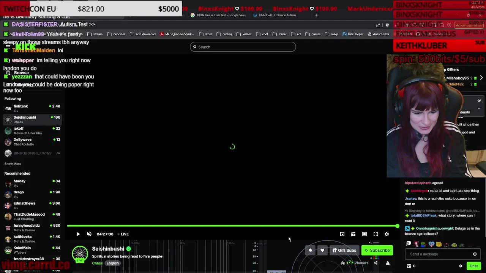Click Moday avatar icon

click(8, 184)
